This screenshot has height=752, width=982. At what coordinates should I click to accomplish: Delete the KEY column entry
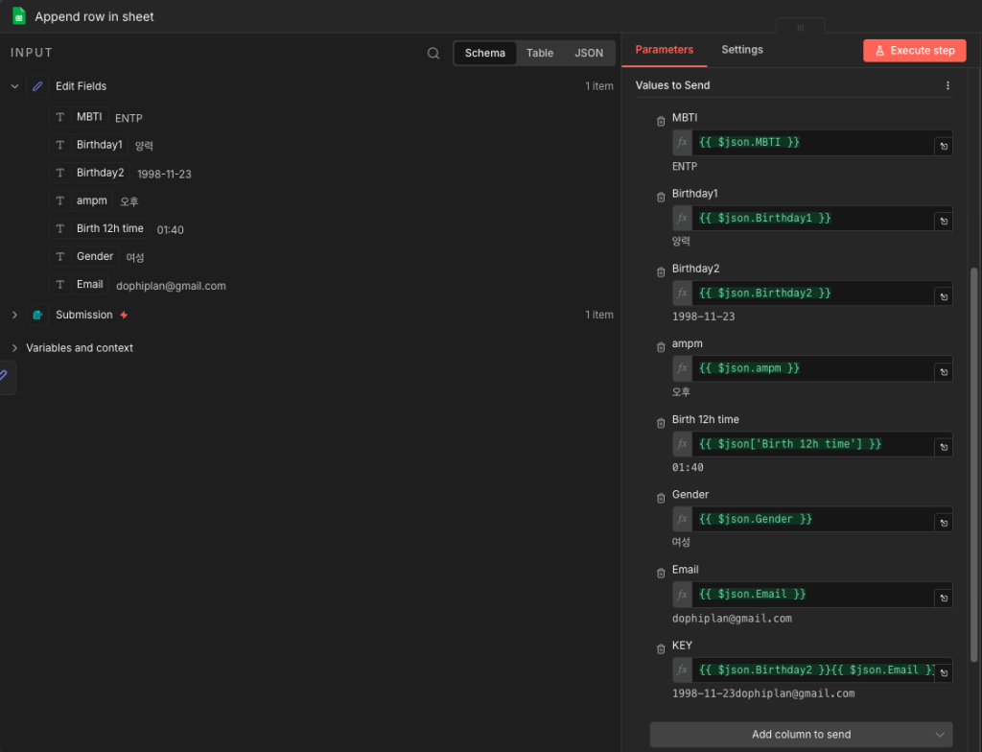point(660,649)
